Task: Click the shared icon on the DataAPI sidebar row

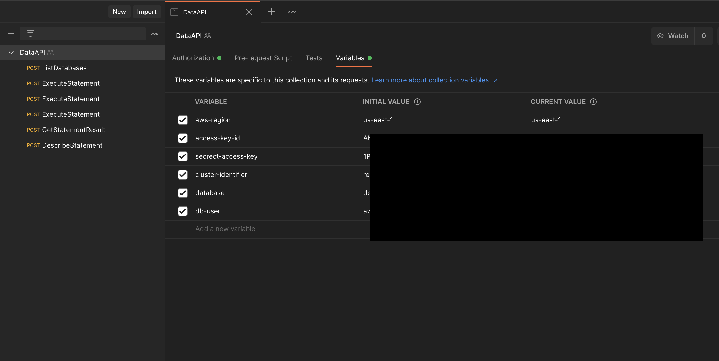Action: coord(51,53)
